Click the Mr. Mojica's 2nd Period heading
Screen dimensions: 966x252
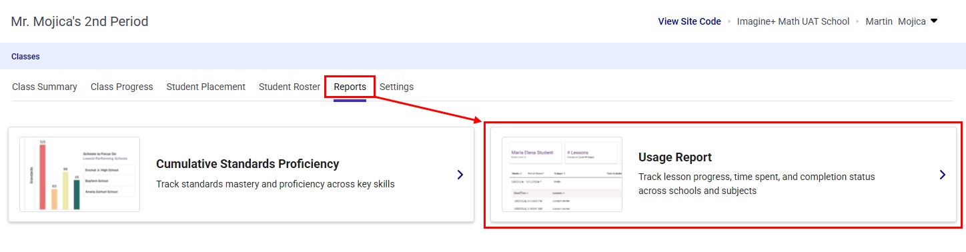click(80, 21)
